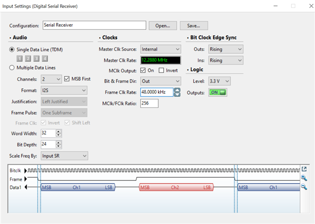Toggle Frame Clk Shift Left checkbox
Viewport: 315px width, 224px height.
(67, 123)
